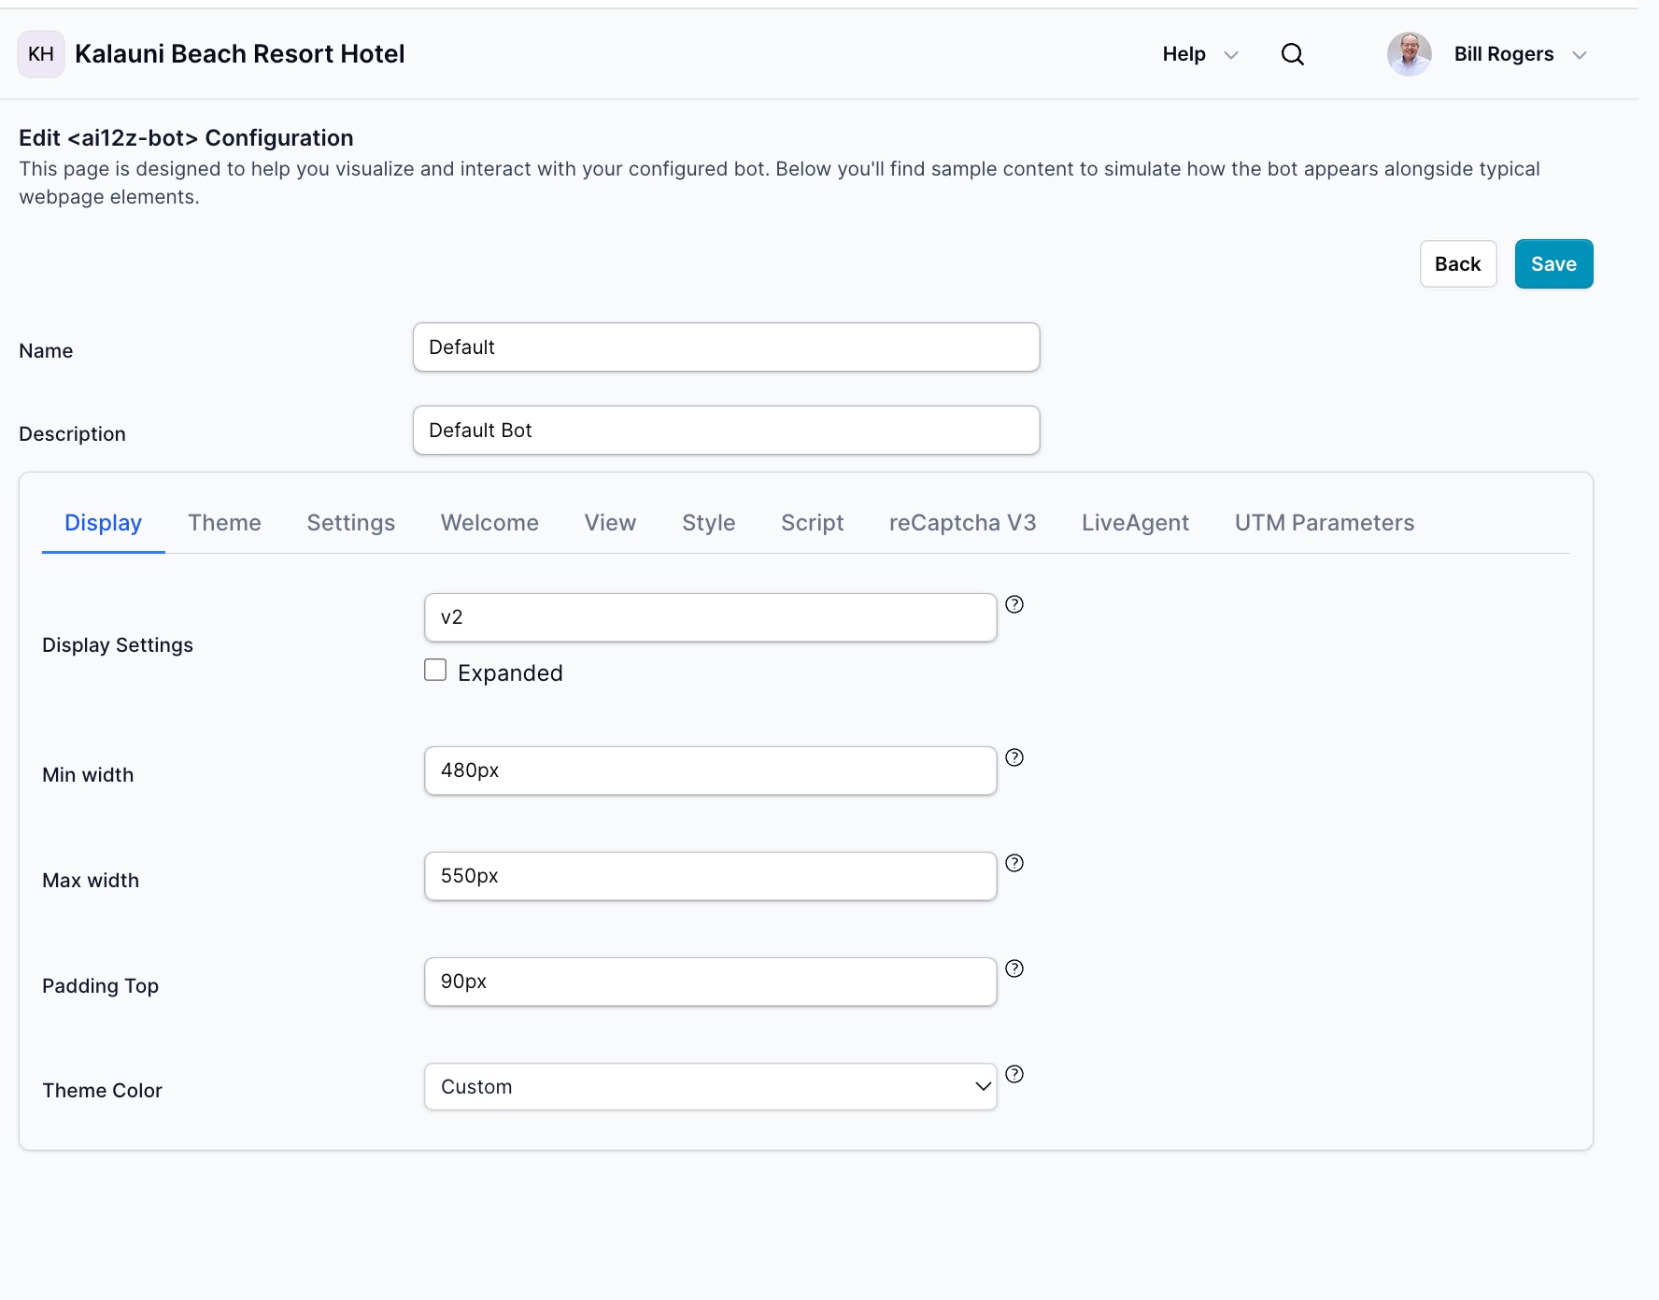1659x1300 pixels.
Task: Open help tooltip for Theme Color
Action: [1016, 1074]
